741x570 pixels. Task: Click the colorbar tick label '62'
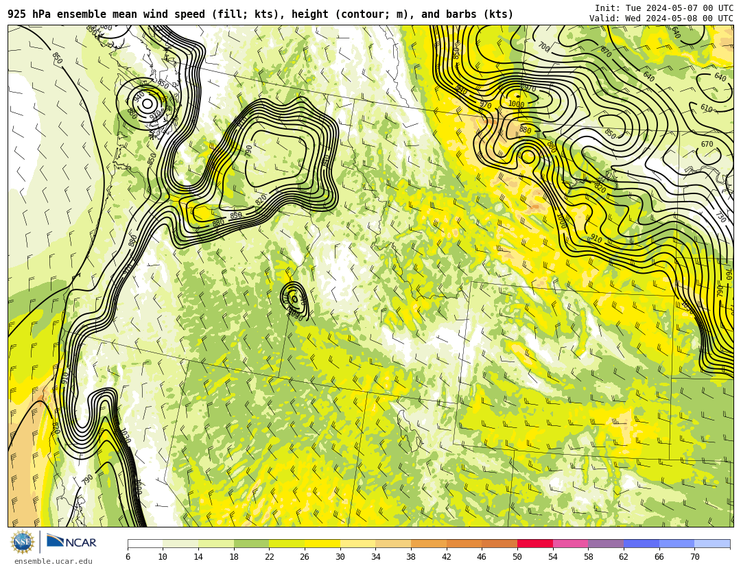tap(623, 557)
